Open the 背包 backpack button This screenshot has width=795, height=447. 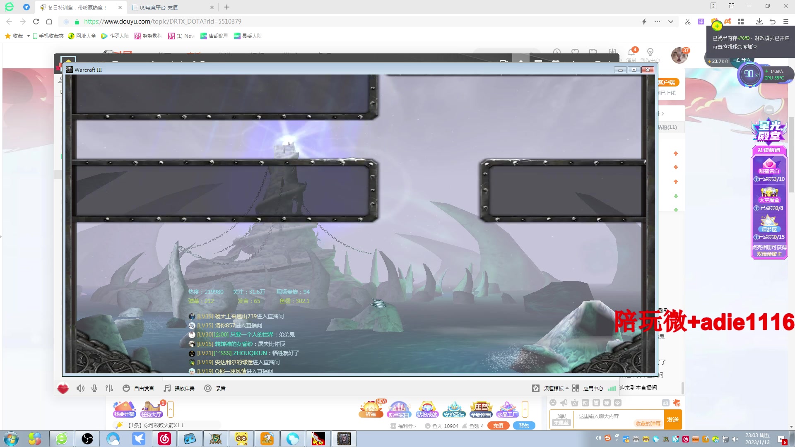(x=524, y=425)
